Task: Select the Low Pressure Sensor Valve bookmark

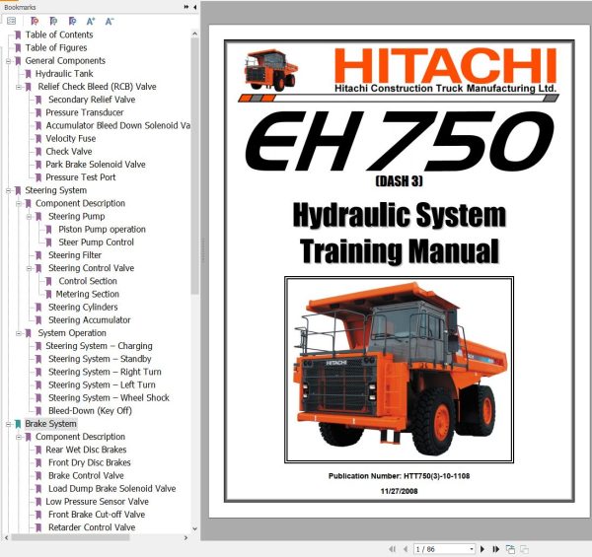Action: pyautogui.click(x=97, y=502)
